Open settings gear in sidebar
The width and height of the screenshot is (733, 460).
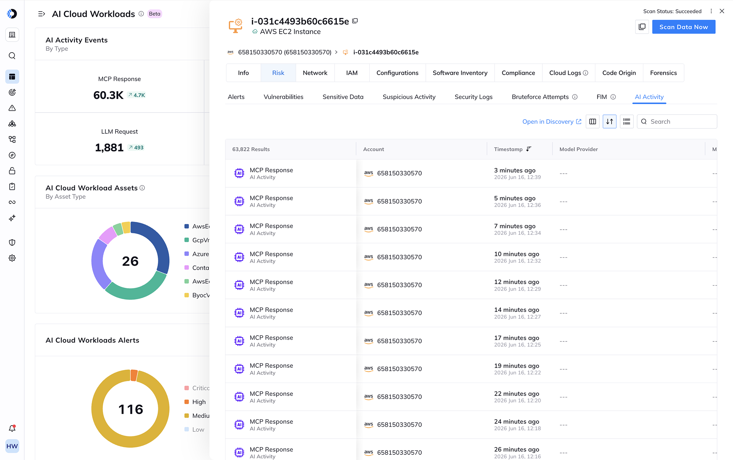coord(12,258)
